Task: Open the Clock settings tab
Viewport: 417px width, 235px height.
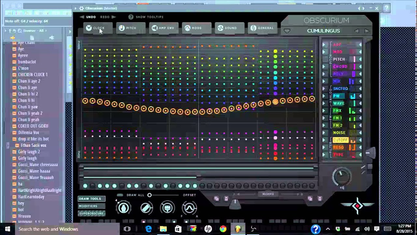Action: [x=95, y=28]
